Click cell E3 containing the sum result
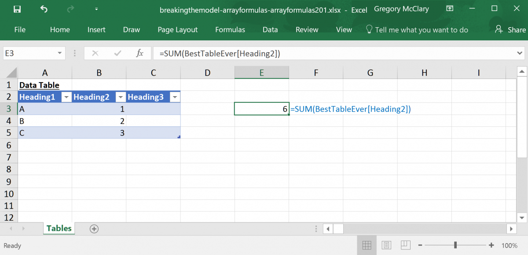The image size is (528, 255). pyautogui.click(x=261, y=109)
